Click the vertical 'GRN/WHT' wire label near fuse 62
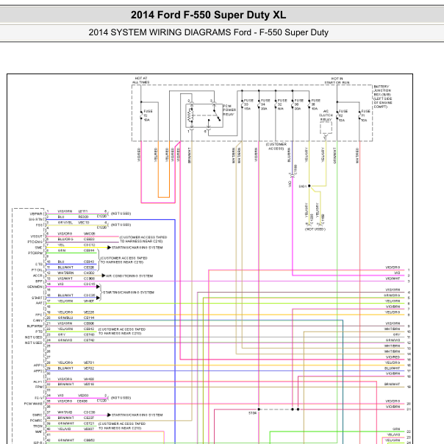Image resolution: width=444 pixels, height=444 pixels. [334, 155]
